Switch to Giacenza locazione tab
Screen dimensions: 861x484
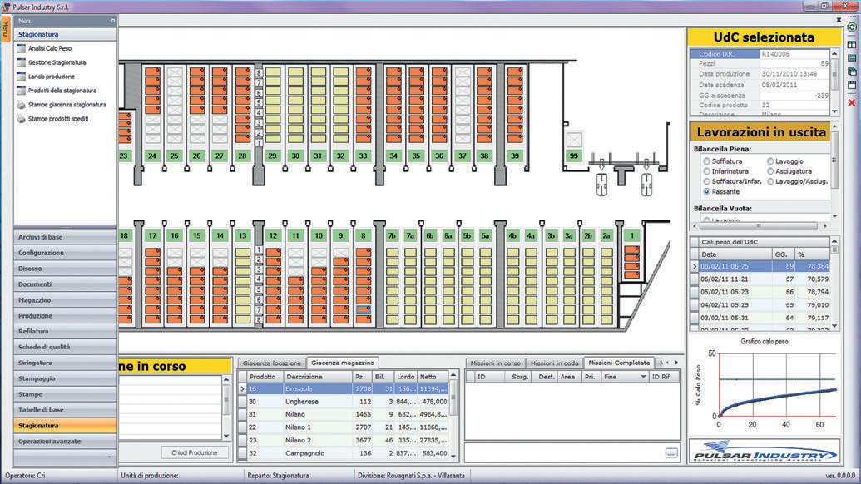[x=272, y=363]
